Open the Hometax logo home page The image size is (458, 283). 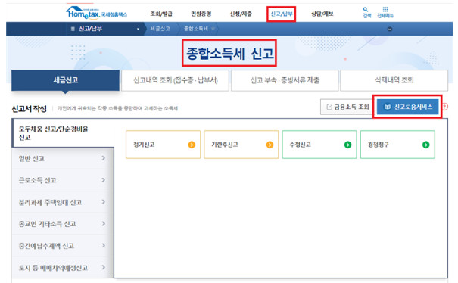click(x=96, y=13)
